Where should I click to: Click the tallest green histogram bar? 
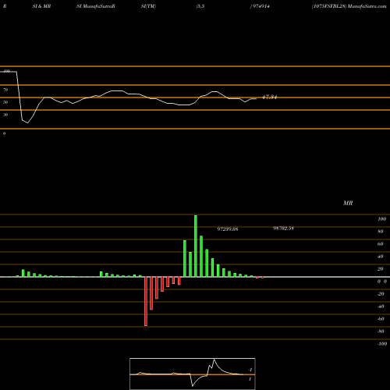196,246
